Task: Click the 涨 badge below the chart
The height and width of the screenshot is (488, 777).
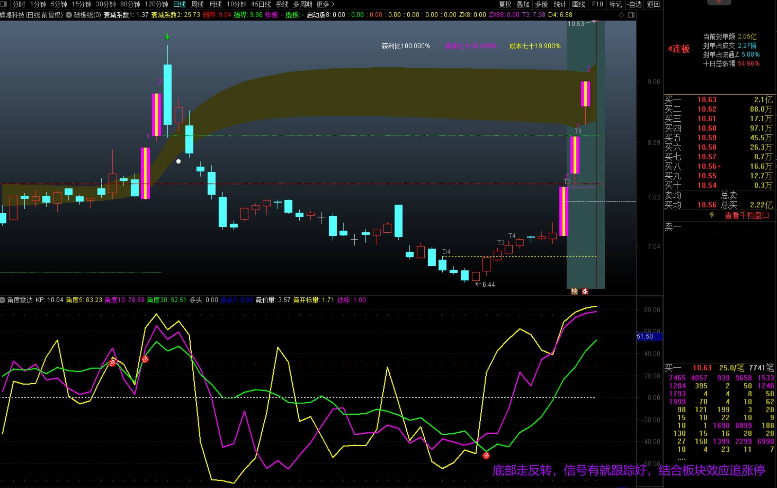Action: click(585, 291)
